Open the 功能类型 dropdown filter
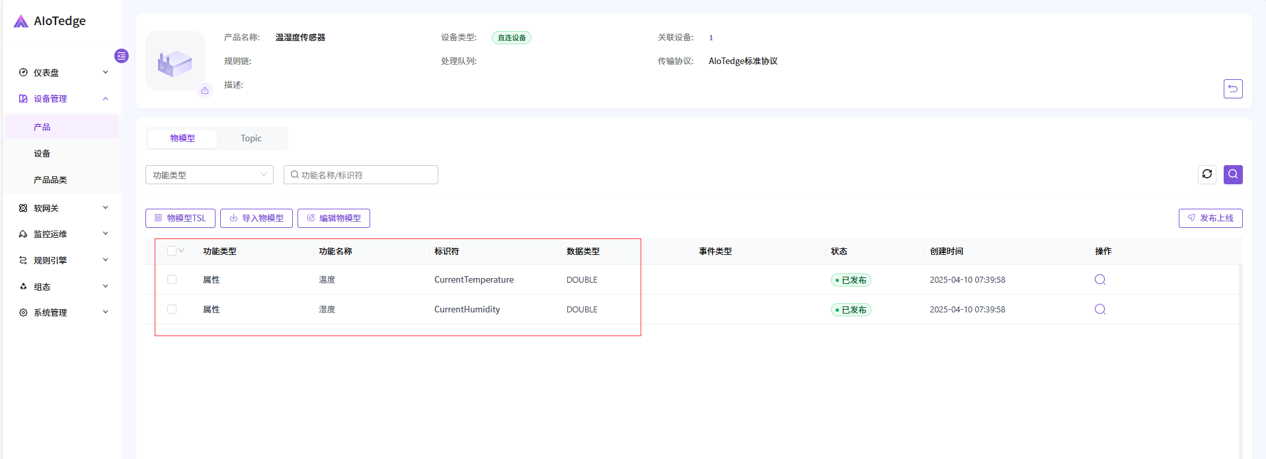 [209, 175]
